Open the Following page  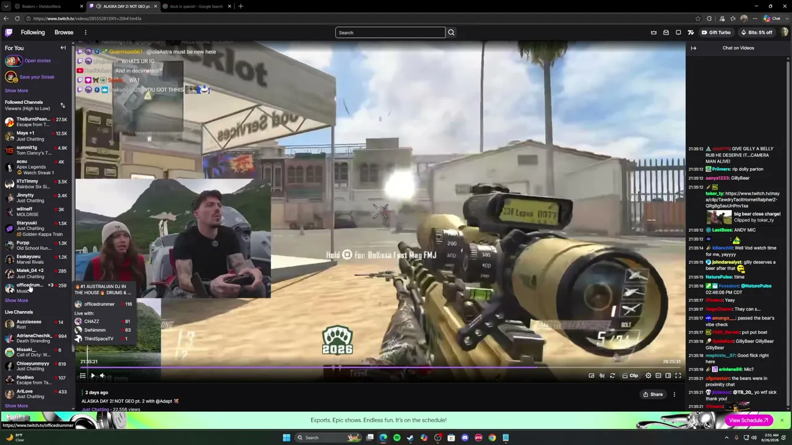33,33
